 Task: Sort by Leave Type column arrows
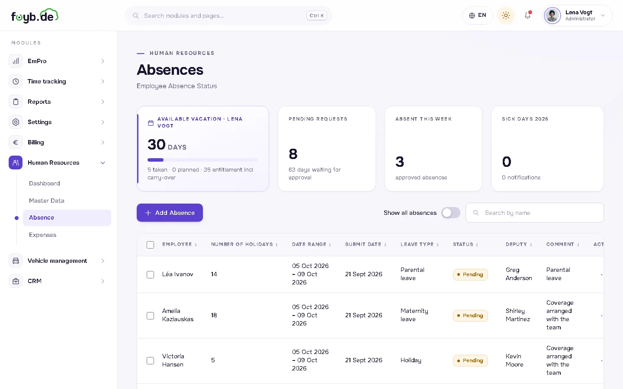pyautogui.click(x=437, y=245)
